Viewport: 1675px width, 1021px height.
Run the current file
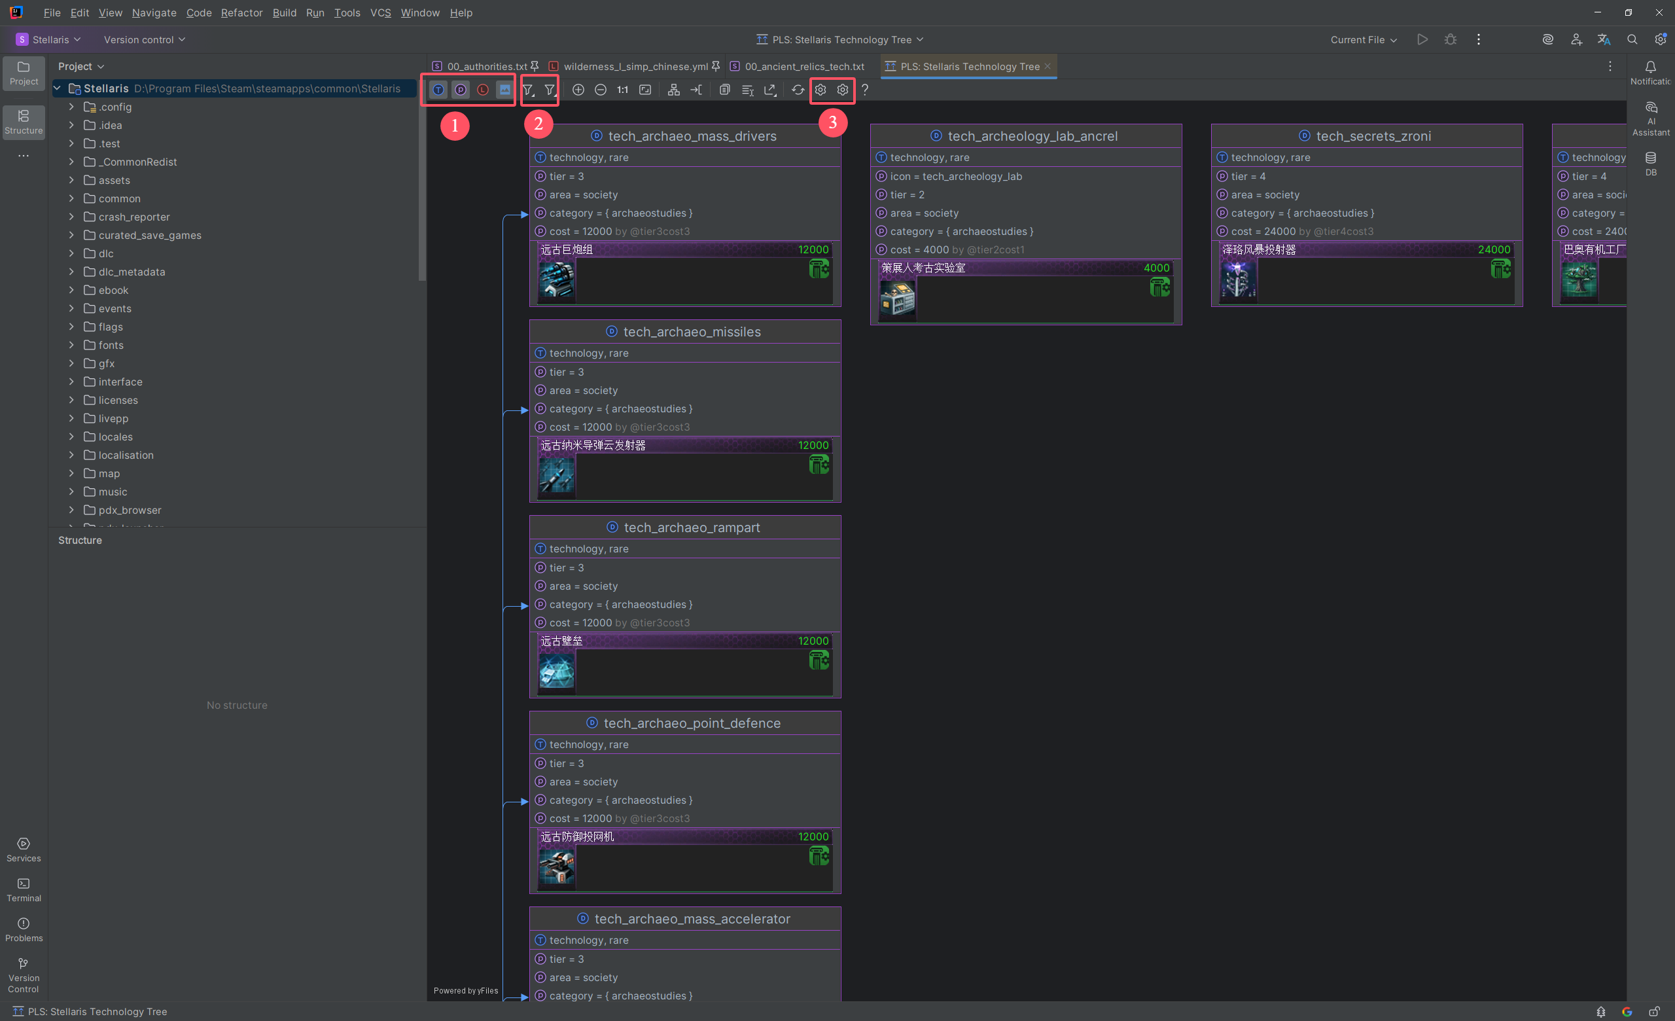click(1422, 39)
